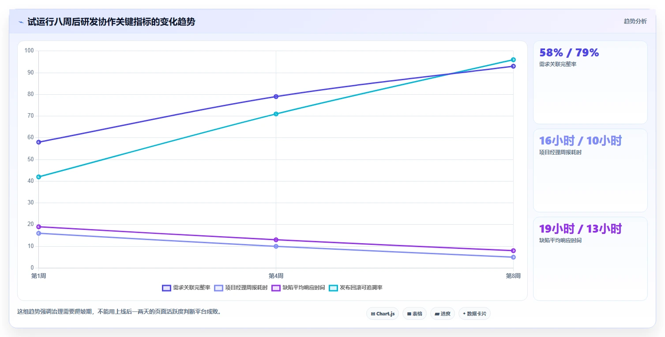Click the 50 y-axis tick label
665x337 pixels.
click(30, 159)
